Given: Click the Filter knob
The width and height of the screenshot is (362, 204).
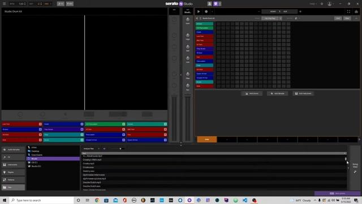Looking at the screenshot, I should click(x=188, y=74).
